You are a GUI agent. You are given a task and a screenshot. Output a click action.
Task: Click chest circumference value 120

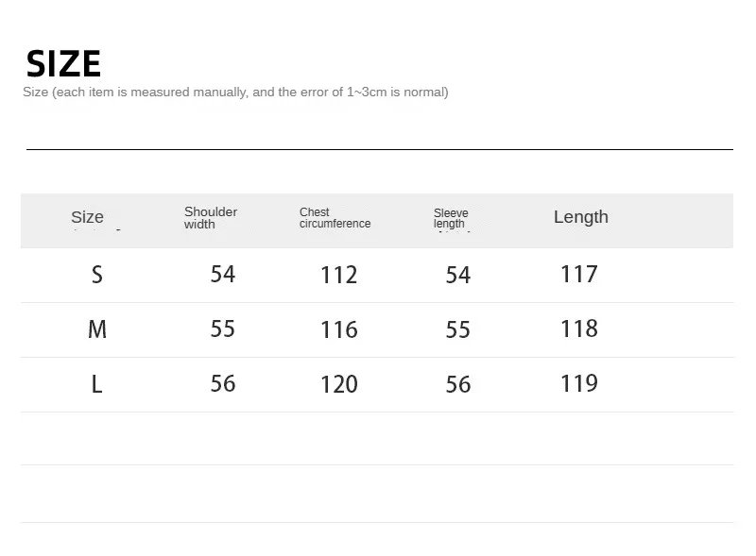[x=338, y=385]
